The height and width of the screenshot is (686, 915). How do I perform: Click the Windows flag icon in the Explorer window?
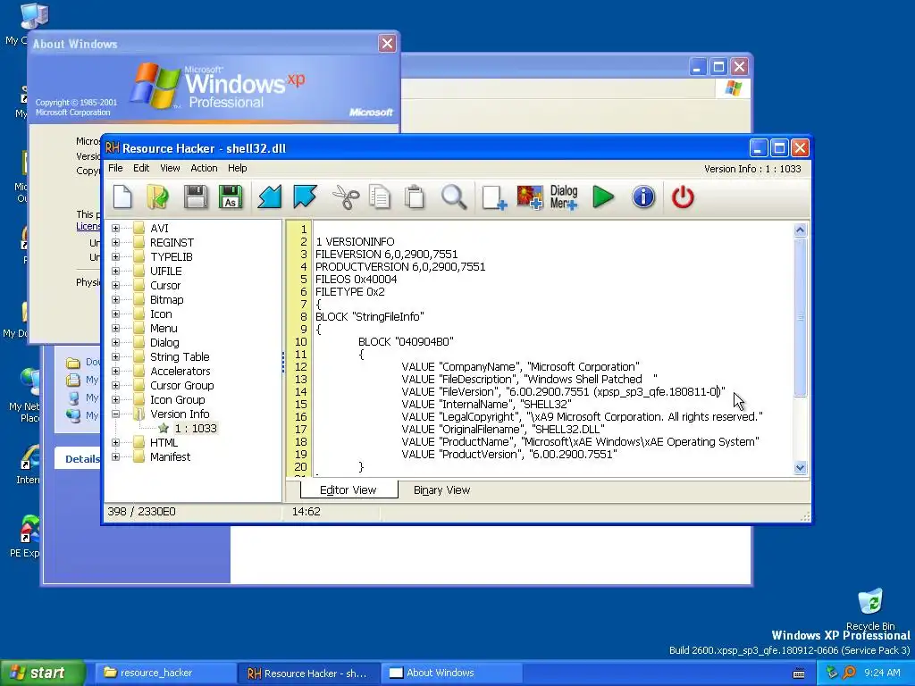pyautogui.click(x=733, y=88)
